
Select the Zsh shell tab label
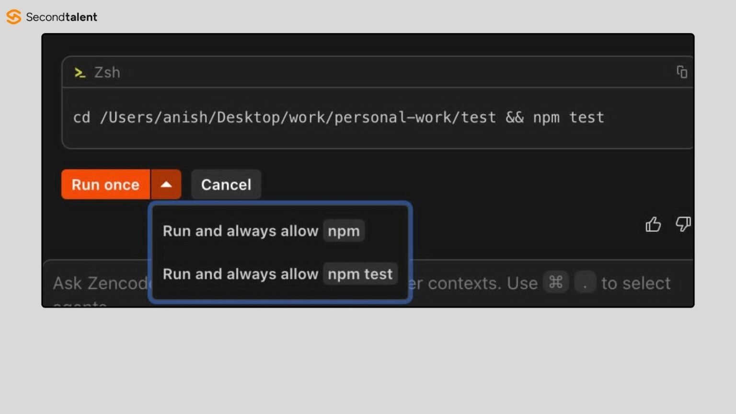pos(107,72)
